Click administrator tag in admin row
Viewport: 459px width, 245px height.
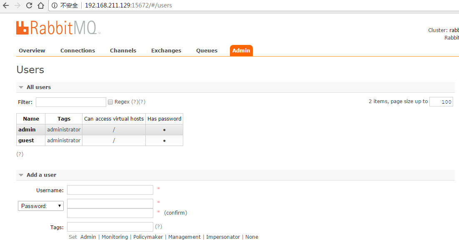click(x=64, y=129)
